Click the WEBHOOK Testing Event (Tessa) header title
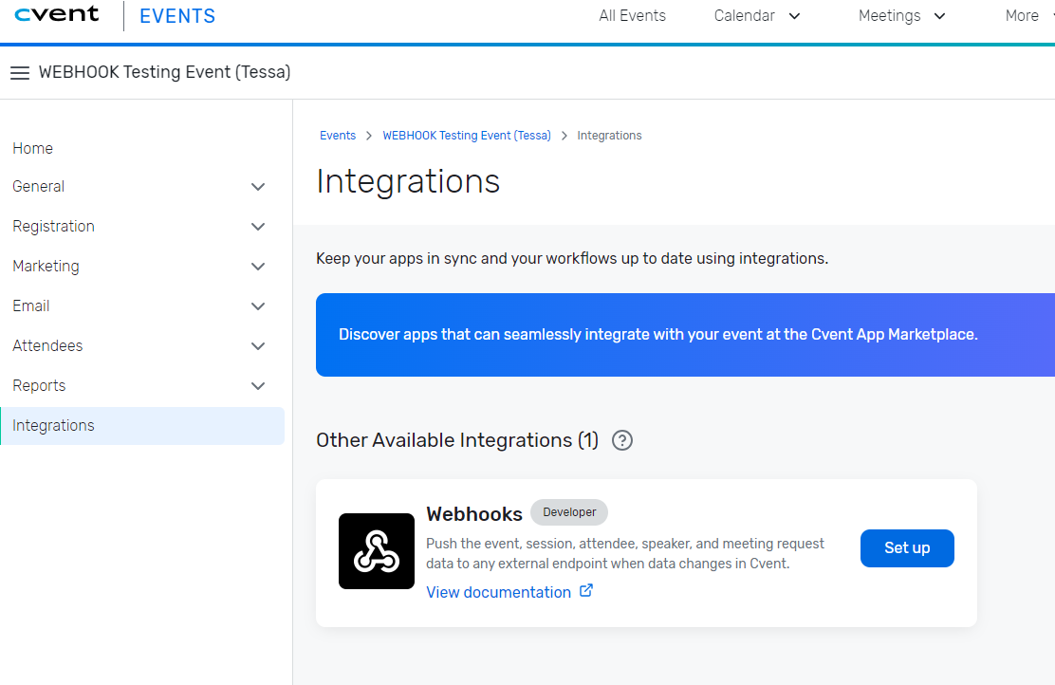Image resolution: width=1055 pixels, height=685 pixels. (x=165, y=72)
